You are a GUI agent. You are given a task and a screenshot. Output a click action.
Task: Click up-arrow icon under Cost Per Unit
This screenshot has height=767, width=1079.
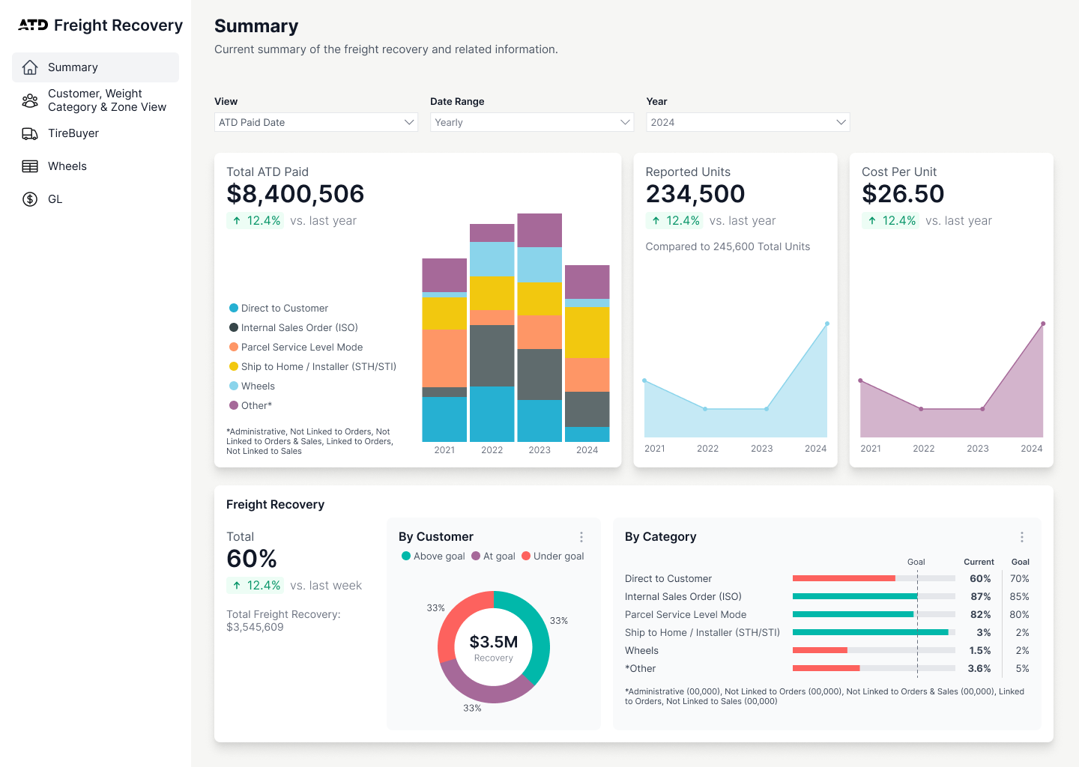click(x=872, y=221)
